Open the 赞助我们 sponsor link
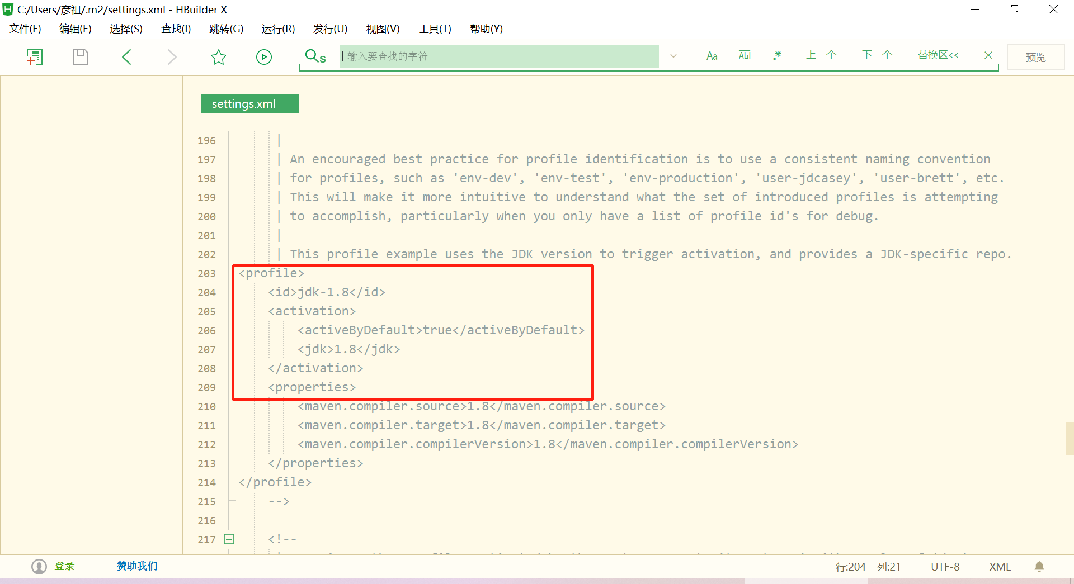This screenshot has height=584, width=1074. tap(137, 566)
